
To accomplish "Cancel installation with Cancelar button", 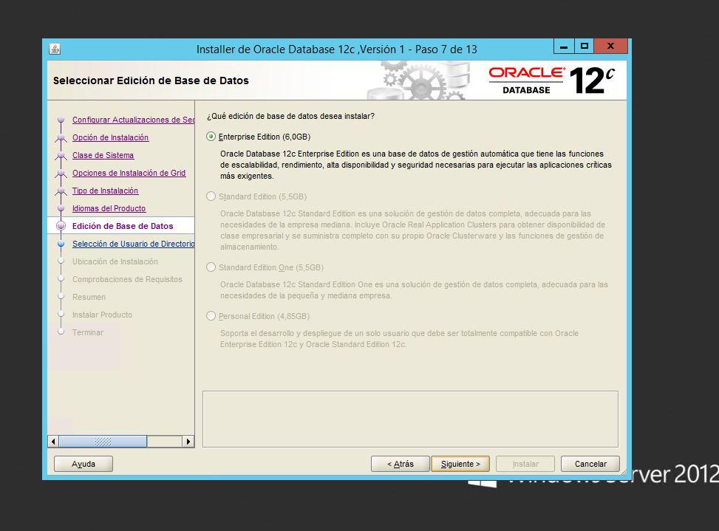I will (590, 464).
